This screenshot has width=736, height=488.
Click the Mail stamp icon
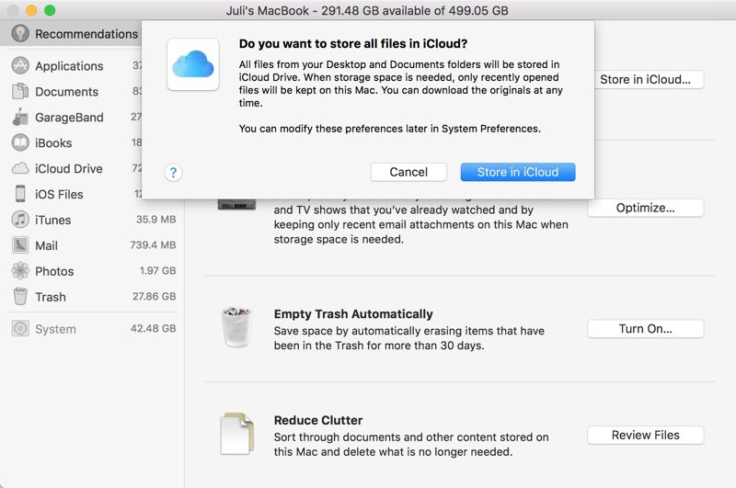pos(20,245)
